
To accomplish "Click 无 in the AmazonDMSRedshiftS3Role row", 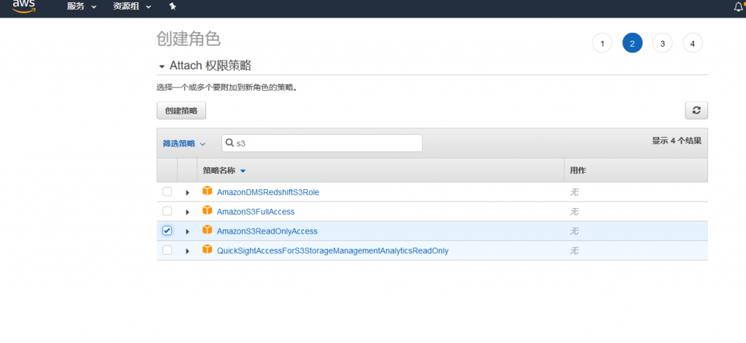I will 574,193.
